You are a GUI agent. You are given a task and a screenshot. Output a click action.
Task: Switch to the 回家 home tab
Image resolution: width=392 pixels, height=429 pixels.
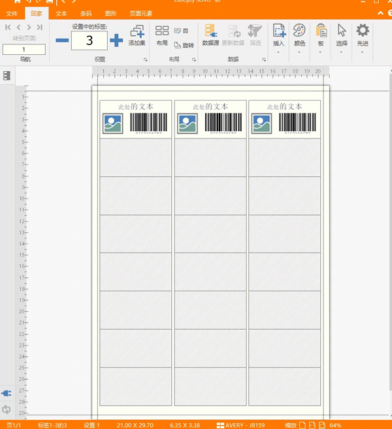pyautogui.click(x=37, y=14)
